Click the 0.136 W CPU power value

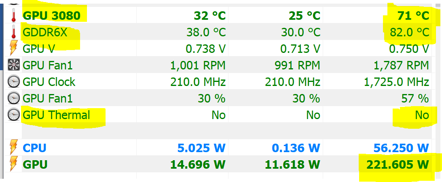[x=296, y=148]
